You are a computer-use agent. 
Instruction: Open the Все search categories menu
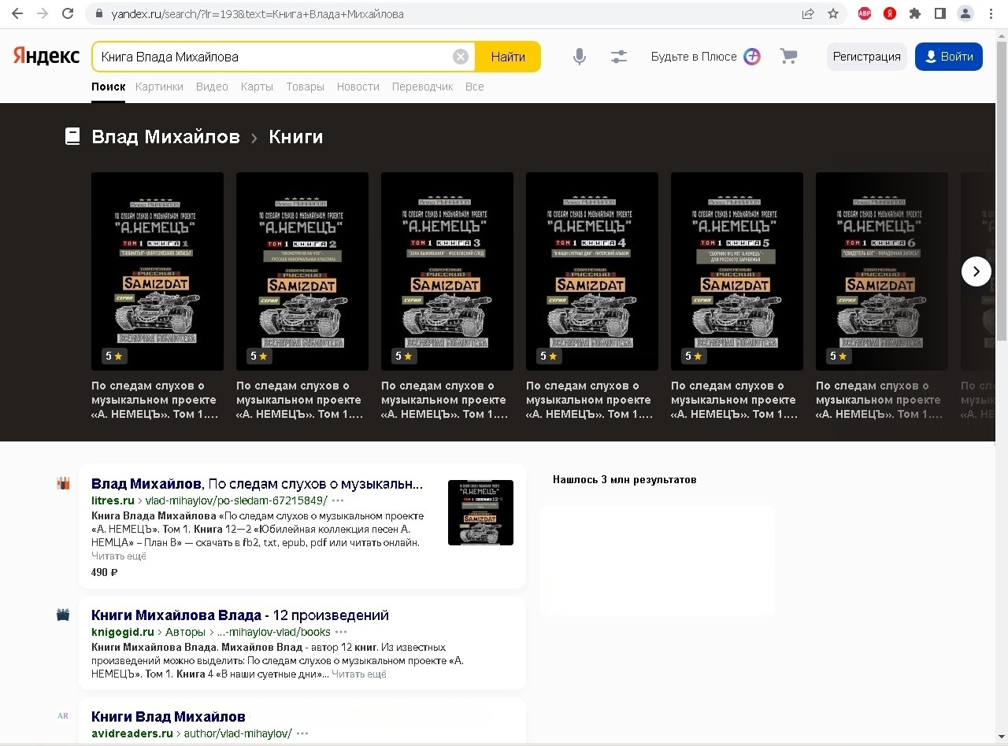click(x=475, y=87)
